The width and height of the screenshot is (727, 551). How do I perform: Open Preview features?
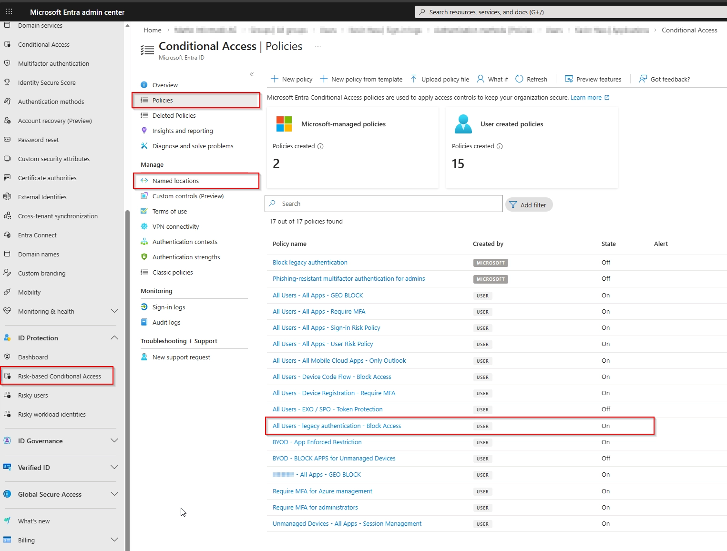pyautogui.click(x=593, y=79)
